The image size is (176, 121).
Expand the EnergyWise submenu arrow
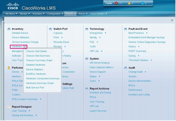(x=105, y=33)
